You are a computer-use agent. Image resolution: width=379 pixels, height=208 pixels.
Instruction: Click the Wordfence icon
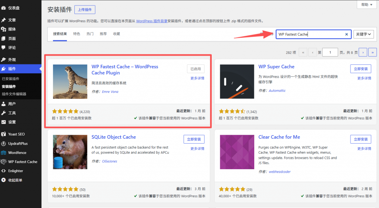[x=3, y=153]
